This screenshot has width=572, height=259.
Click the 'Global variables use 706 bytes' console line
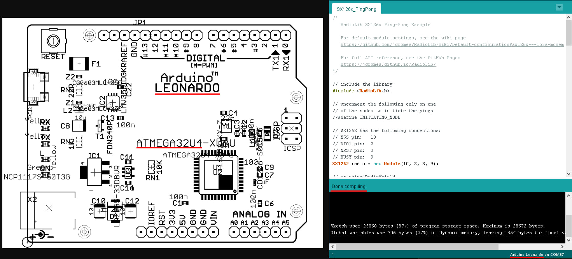pos(447,233)
